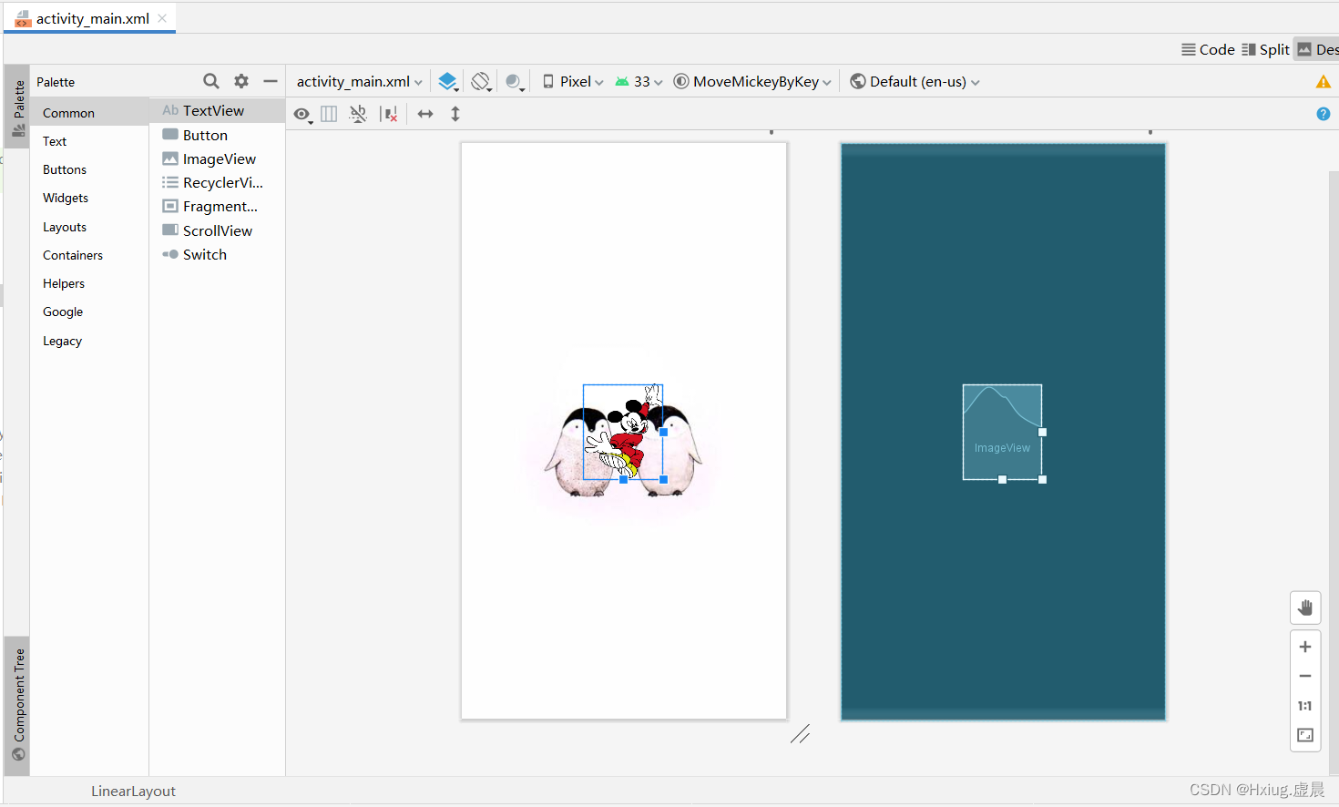Zoom out with minus button
Screen dimensions: 1339x807
1305,676
